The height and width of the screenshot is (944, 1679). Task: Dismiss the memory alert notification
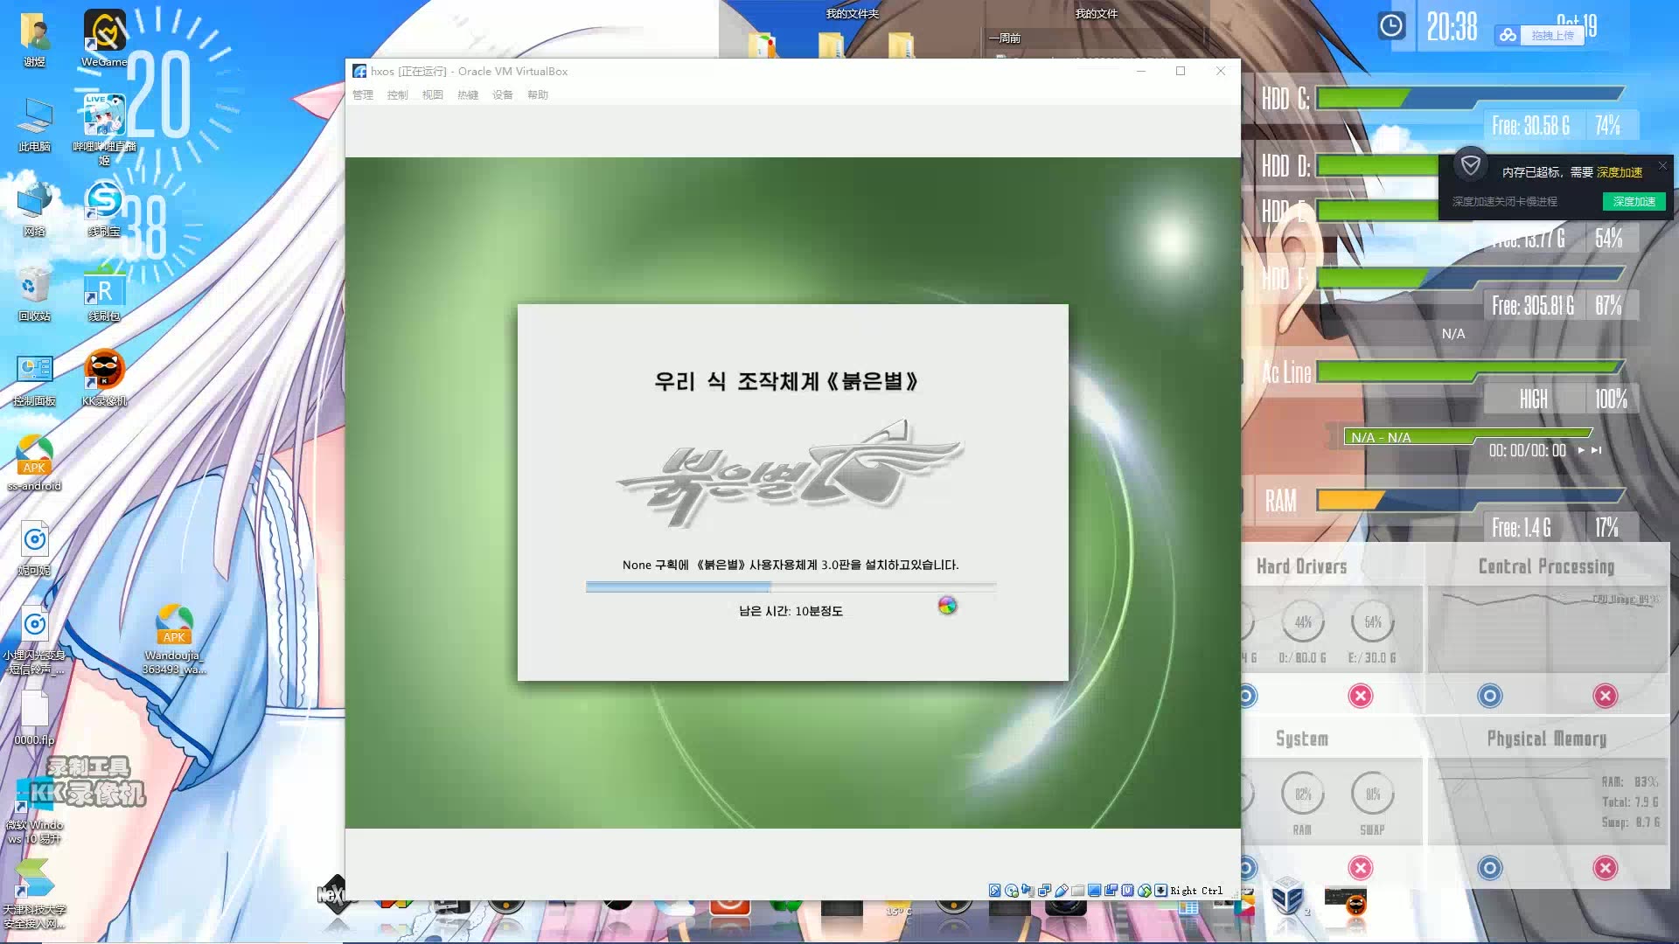click(1662, 165)
